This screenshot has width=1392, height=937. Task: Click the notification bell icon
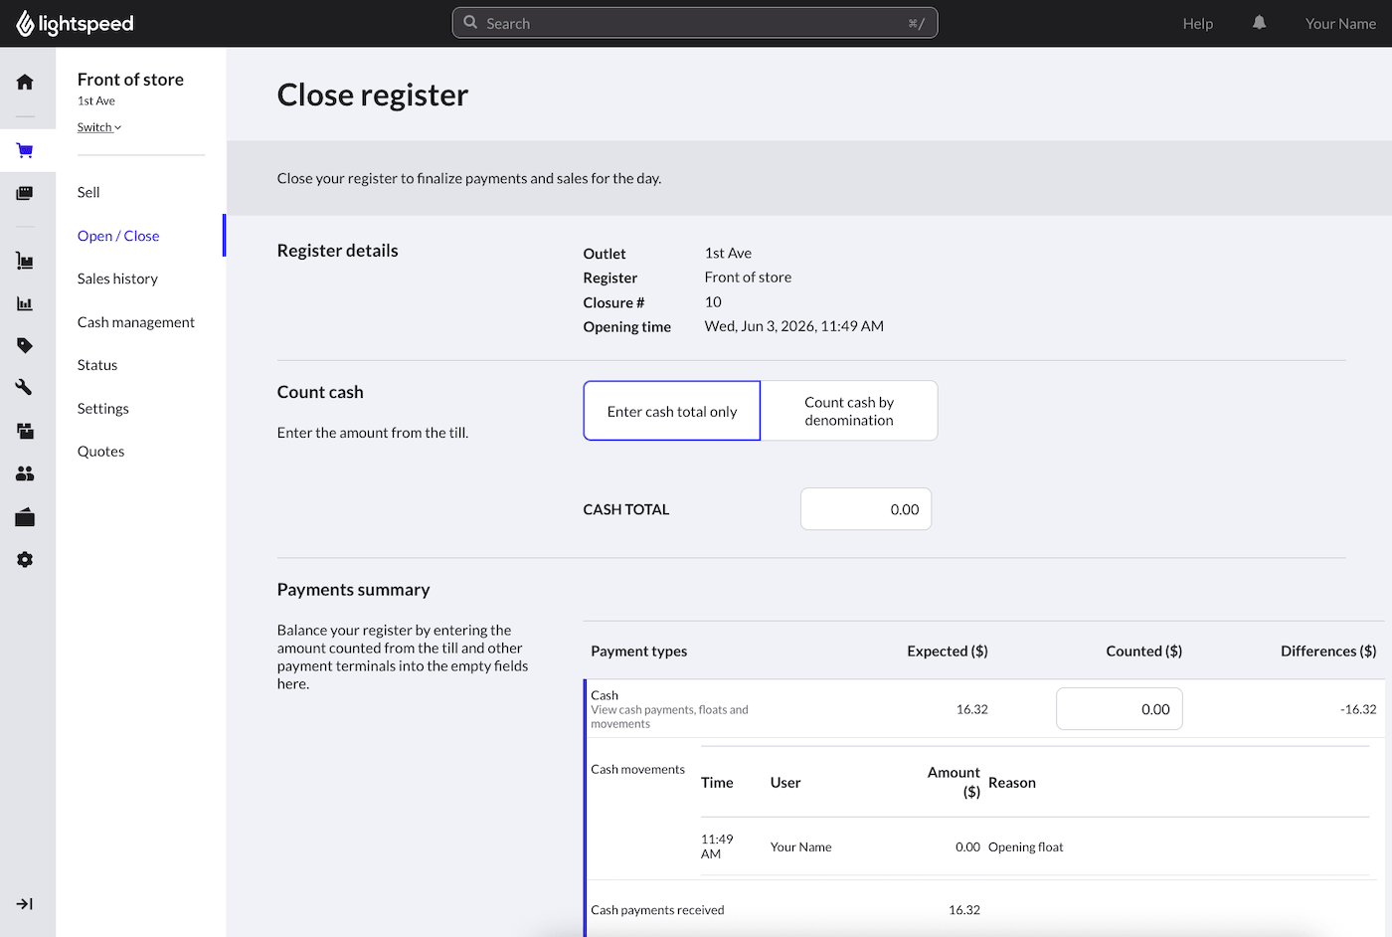(x=1259, y=23)
